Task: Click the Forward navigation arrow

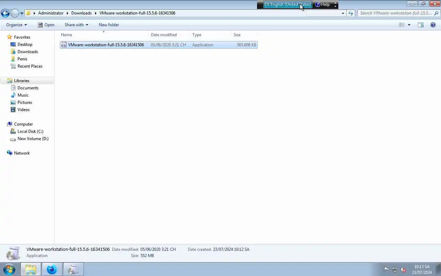Action: pyautogui.click(x=15, y=13)
